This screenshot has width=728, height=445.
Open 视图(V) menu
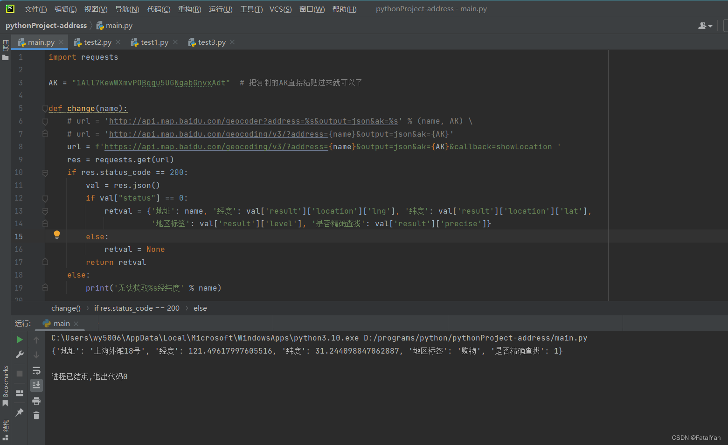click(96, 9)
